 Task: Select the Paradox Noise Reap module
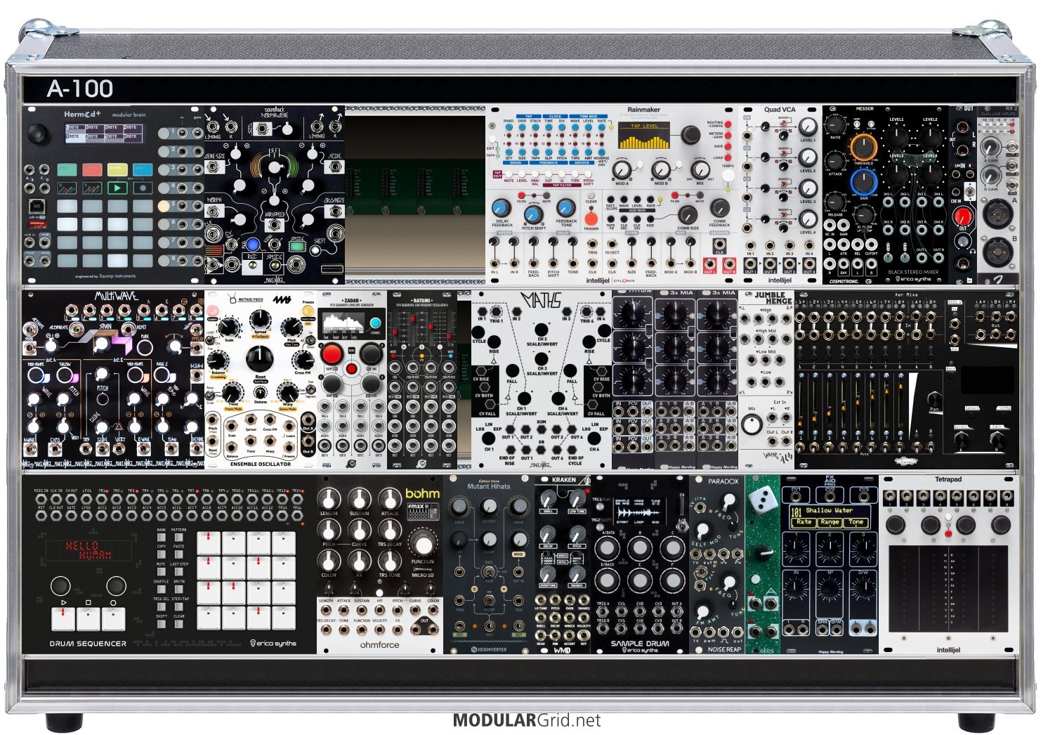pos(717,565)
